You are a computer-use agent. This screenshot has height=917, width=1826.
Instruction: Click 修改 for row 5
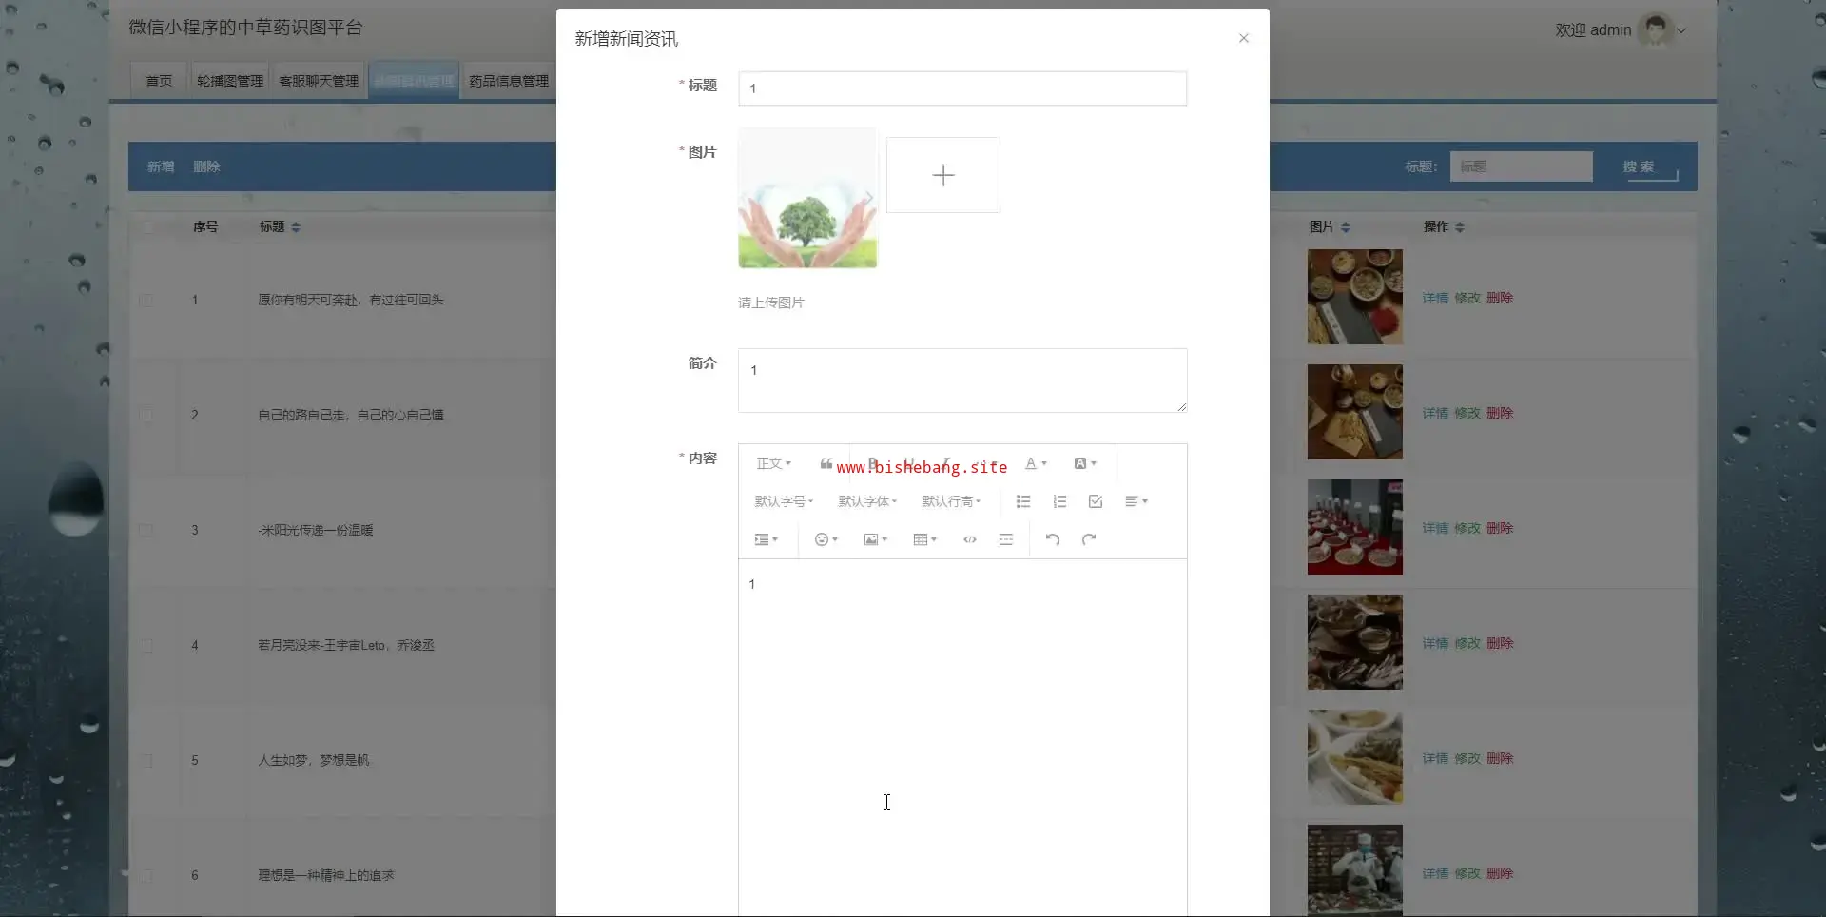tap(1467, 758)
